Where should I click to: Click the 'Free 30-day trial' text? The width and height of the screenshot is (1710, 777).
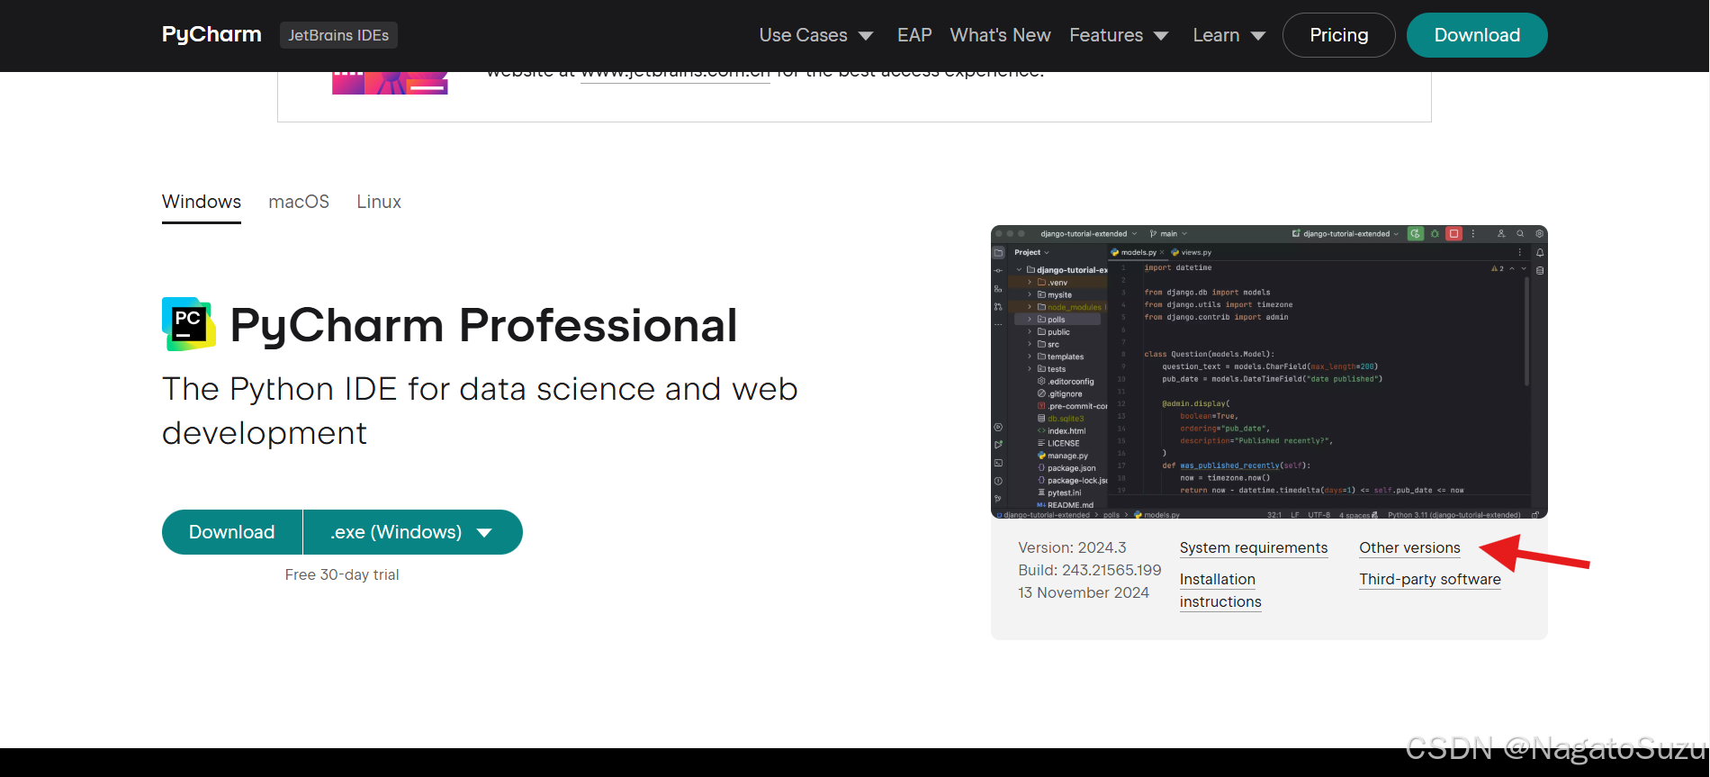tap(342, 574)
